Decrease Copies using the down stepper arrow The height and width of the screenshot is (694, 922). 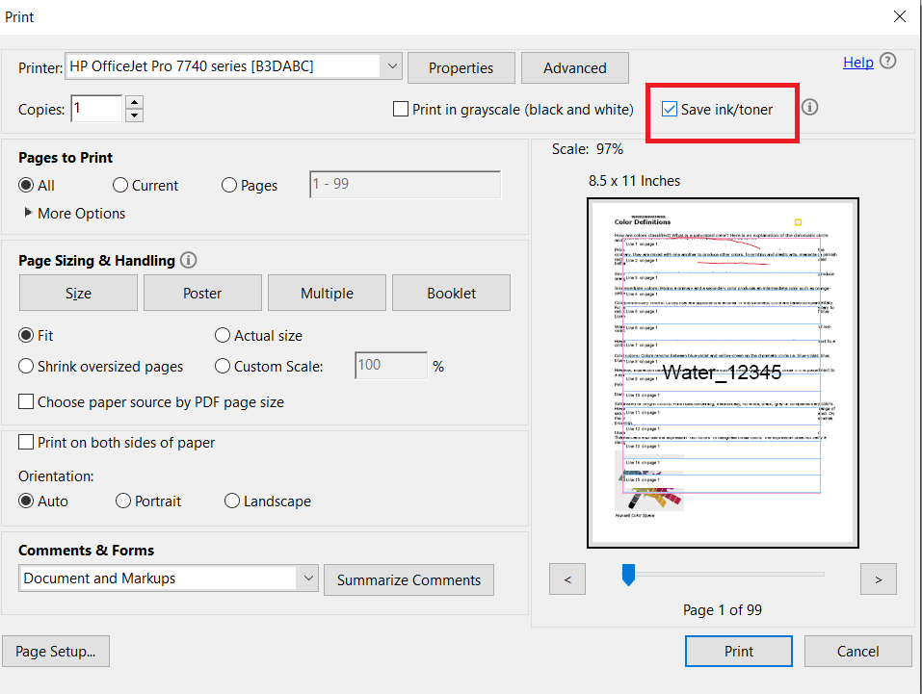click(x=133, y=115)
